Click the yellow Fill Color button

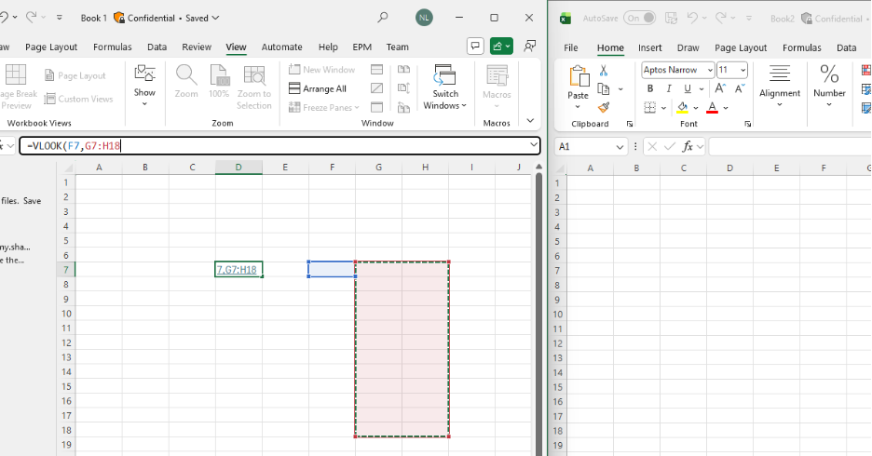682,107
